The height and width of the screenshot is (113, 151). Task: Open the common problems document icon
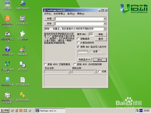coord(22,81)
